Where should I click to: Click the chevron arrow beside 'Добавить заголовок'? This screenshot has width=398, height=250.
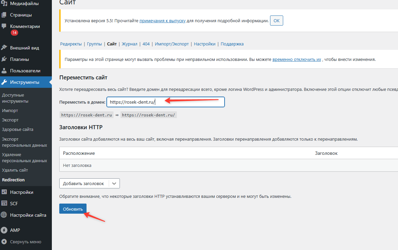pos(114,183)
